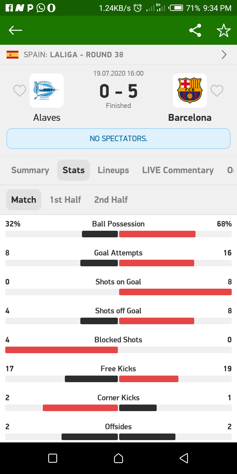Star this match as favorite
The image size is (237, 474).
tap(224, 30)
